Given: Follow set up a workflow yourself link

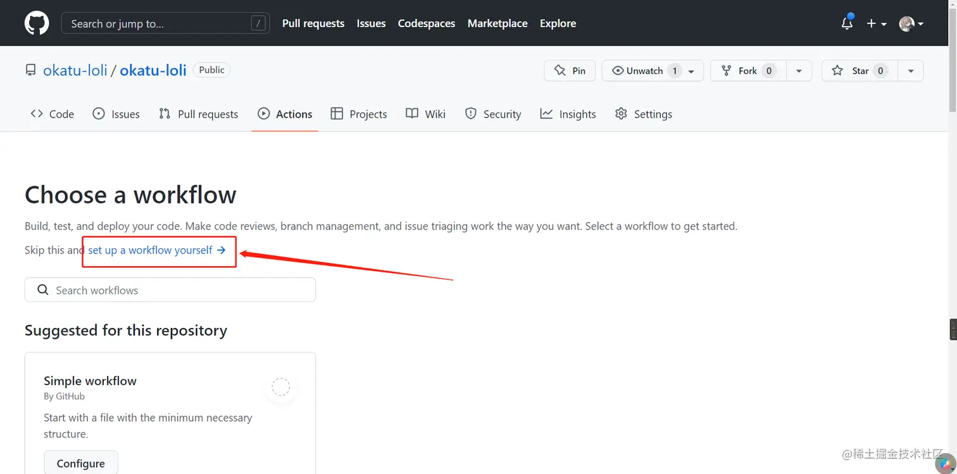Looking at the screenshot, I should point(157,250).
